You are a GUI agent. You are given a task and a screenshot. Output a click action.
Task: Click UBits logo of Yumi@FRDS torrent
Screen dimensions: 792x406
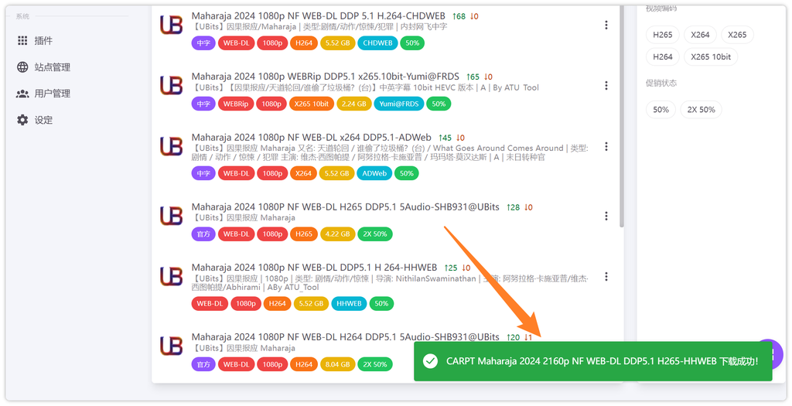[171, 85]
